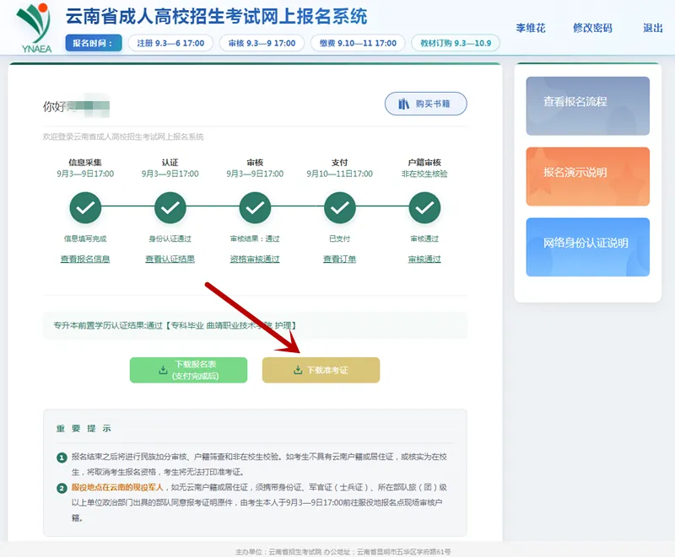Click the 支付 step heading
Image resolution: width=675 pixels, height=557 pixels.
click(x=340, y=162)
